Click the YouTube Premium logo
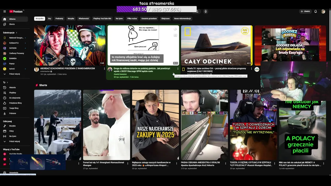The image size is (331, 186). (17, 11)
